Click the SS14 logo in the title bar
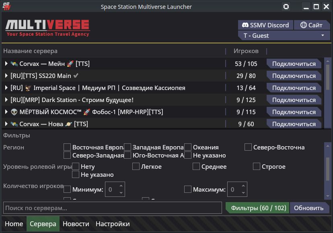The width and height of the screenshot is (333, 233). pos(6,6)
